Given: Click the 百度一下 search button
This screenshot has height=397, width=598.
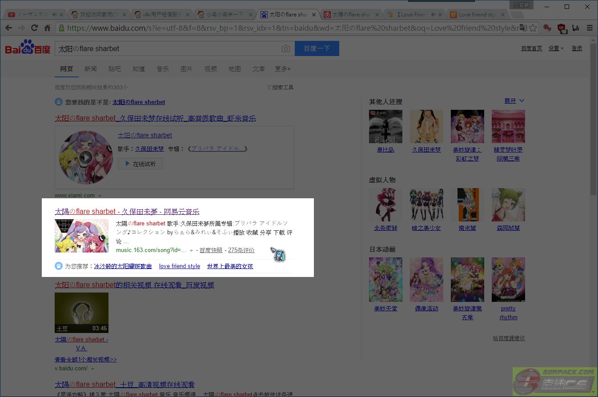Looking at the screenshot, I should pos(317,48).
